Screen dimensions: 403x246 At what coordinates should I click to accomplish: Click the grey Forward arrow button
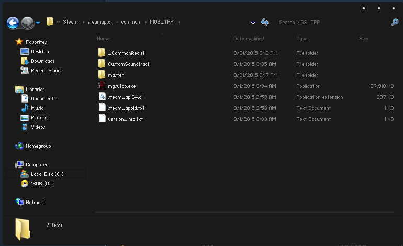[x=27, y=23]
